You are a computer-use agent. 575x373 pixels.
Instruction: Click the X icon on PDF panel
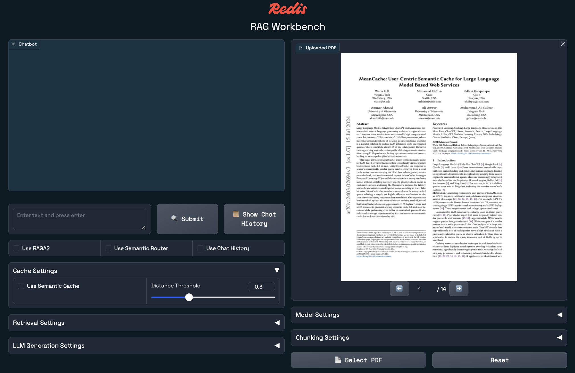coord(563,44)
